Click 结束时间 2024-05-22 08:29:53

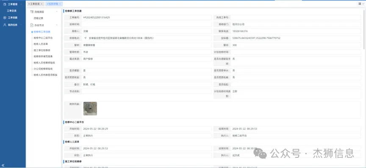[244, 129]
